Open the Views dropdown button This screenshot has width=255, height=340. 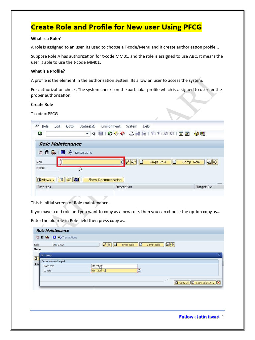[45, 180]
